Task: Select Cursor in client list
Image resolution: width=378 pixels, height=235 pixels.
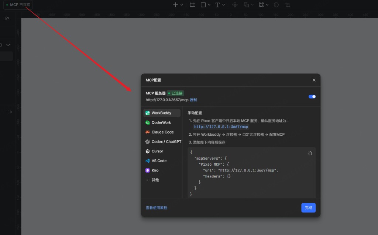Action: [x=162, y=151]
